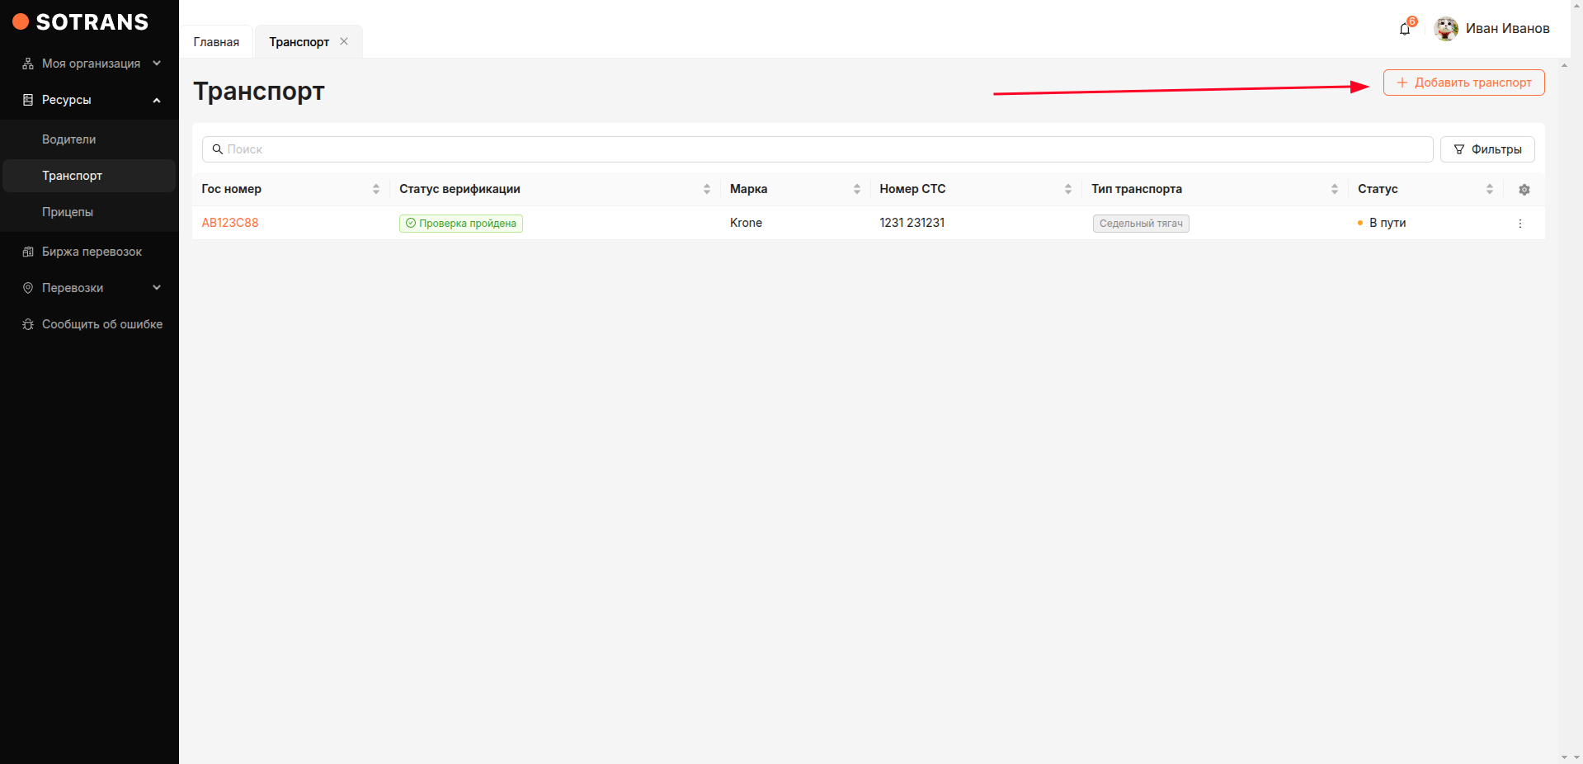The width and height of the screenshot is (1583, 764).
Task: Click the table settings gear icon
Action: coord(1524,190)
